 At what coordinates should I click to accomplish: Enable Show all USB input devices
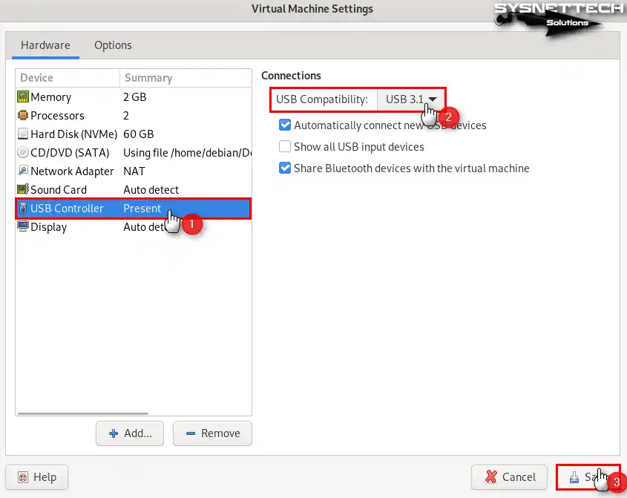point(285,147)
